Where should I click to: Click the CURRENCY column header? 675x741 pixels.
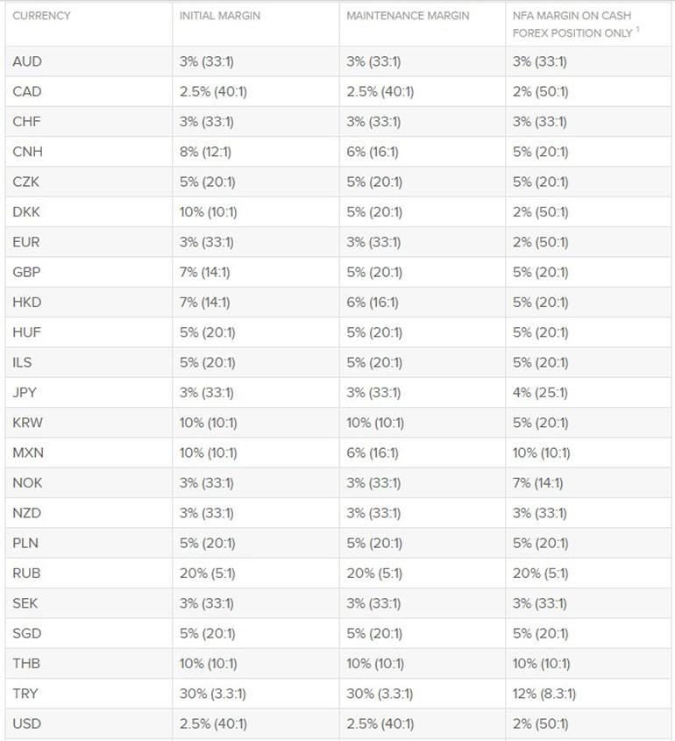41,16
